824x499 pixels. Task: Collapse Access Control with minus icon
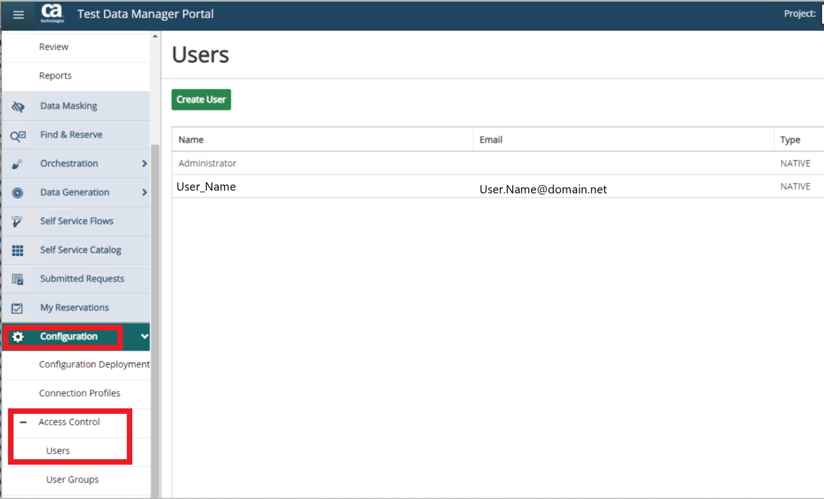(23, 422)
